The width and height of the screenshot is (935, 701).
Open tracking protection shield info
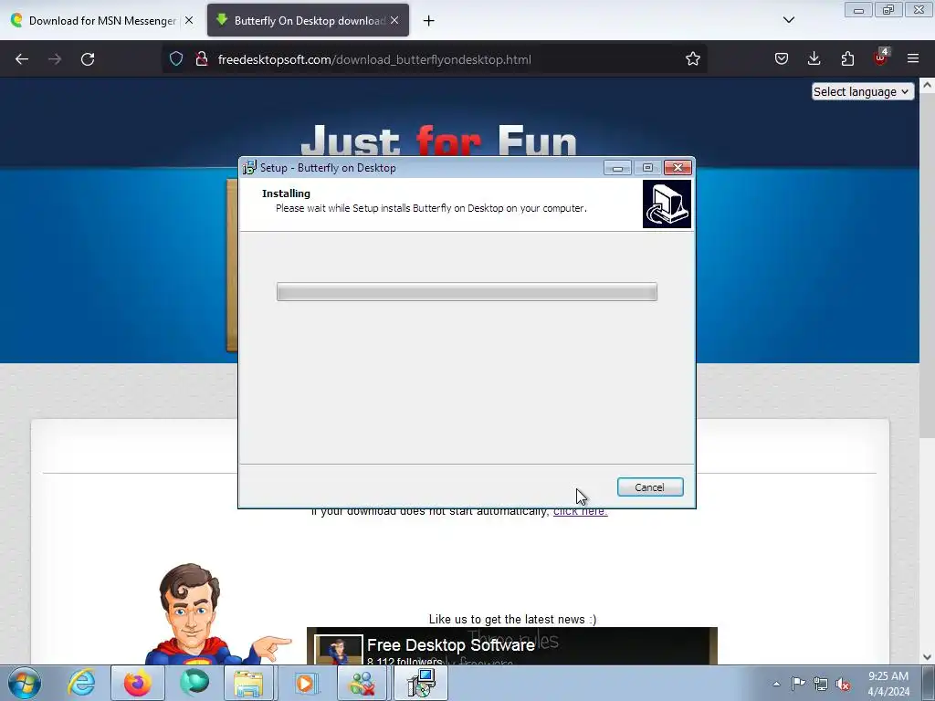click(x=176, y=59)
